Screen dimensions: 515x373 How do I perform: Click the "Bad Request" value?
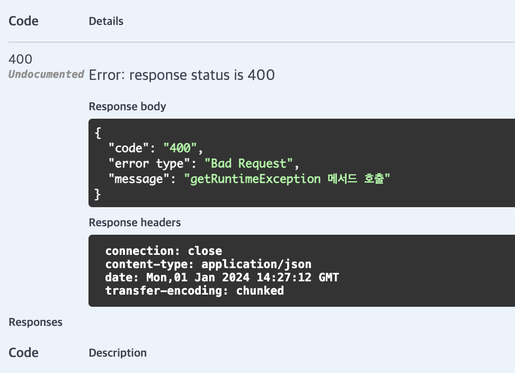[x=248, y=164]
